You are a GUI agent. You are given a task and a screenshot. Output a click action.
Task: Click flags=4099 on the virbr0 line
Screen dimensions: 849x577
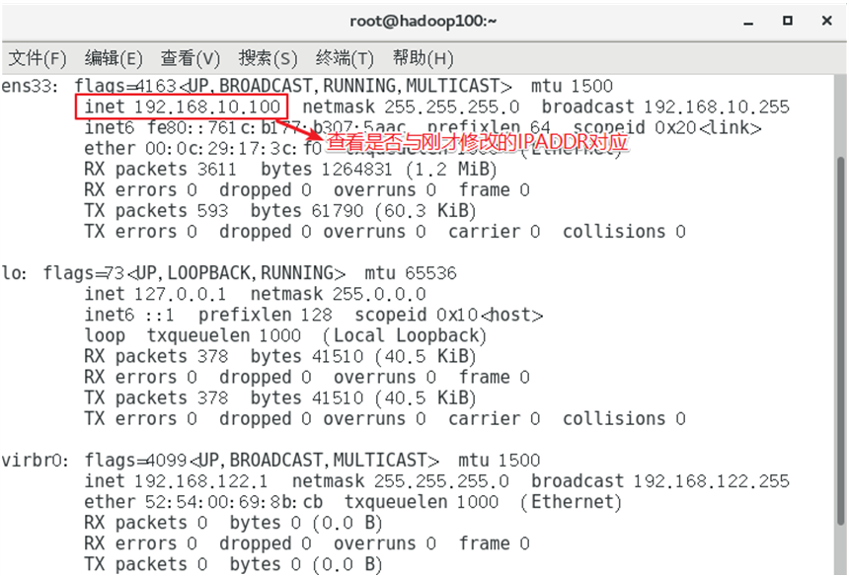(x=136, y=461)
